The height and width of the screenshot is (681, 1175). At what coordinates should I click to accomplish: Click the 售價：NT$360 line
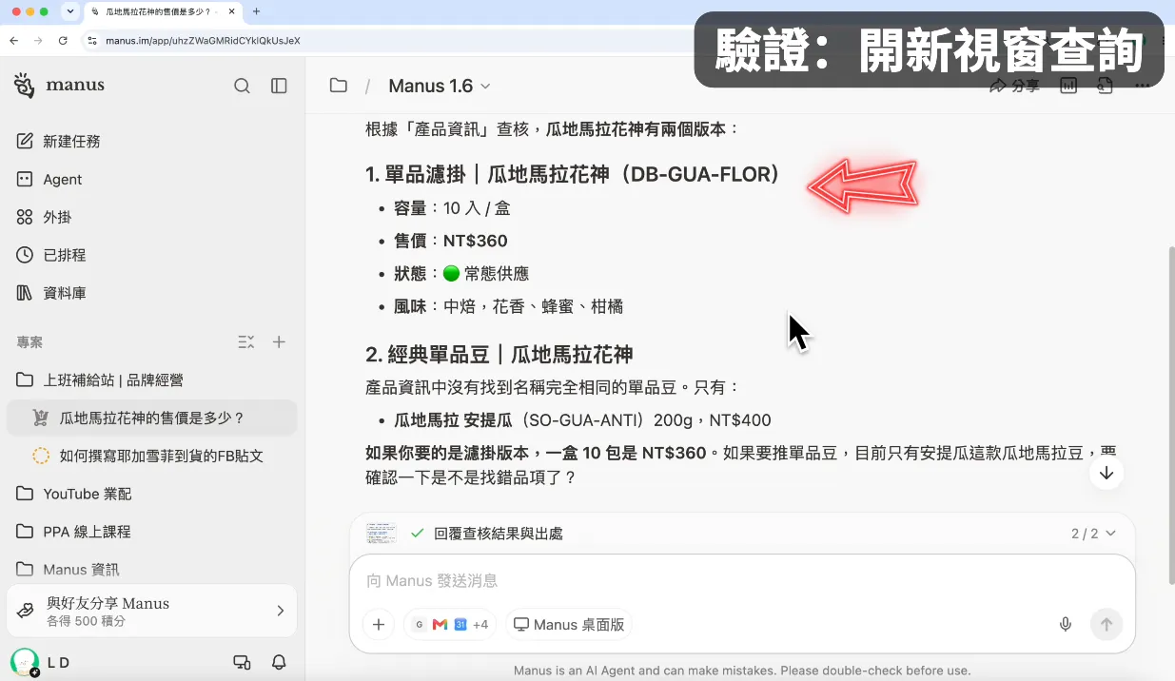point(451,241)
